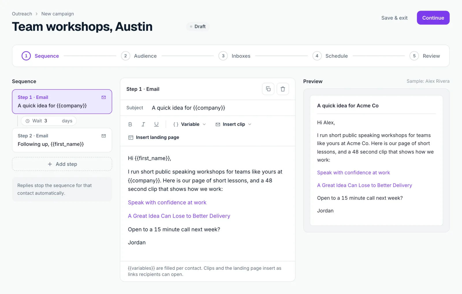Click Save & exit
The height and width of the screenshot is (294, 462).
394,18
